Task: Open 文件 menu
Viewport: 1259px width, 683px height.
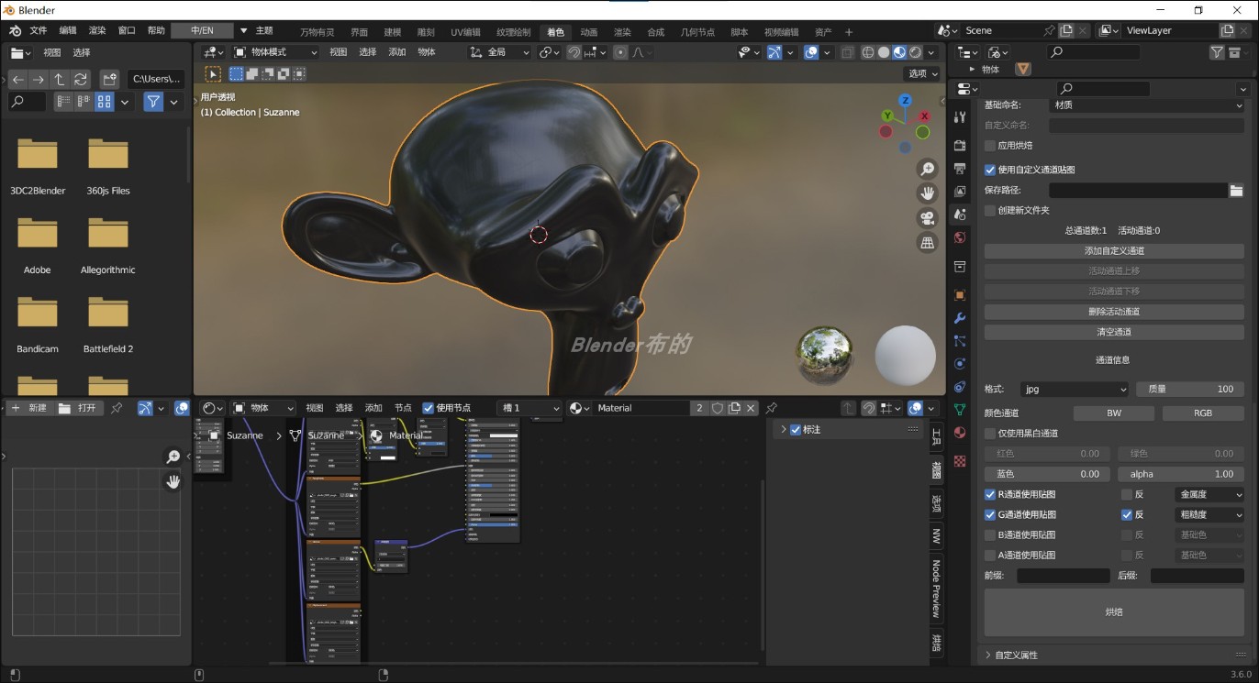Action: pyautogui.click(x=39, y=30)
